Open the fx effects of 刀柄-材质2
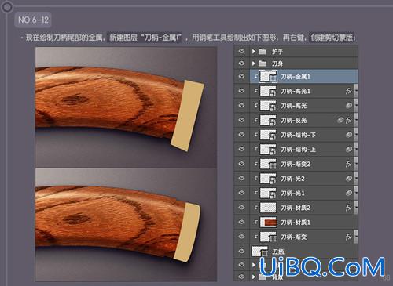 [x=348, y=208]
